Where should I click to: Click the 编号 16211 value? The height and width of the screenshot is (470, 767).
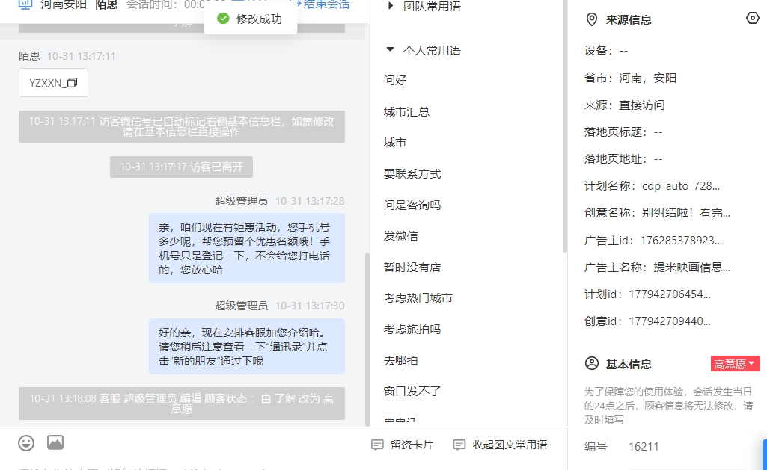coord(644,447)
